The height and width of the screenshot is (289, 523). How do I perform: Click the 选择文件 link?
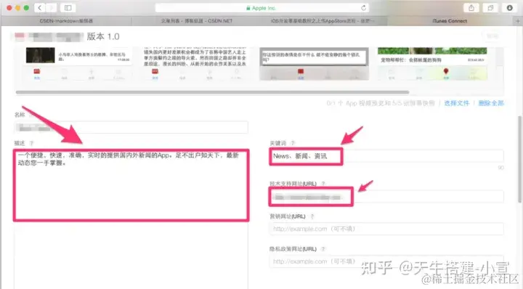click(x=456, y=103)
